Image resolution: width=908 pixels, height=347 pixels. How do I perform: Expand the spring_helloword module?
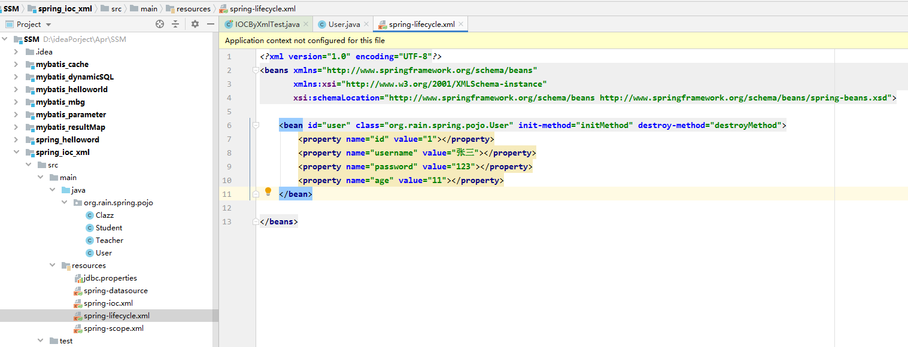17,140
